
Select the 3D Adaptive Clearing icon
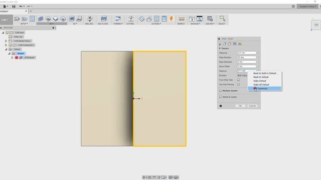[71, 19]
